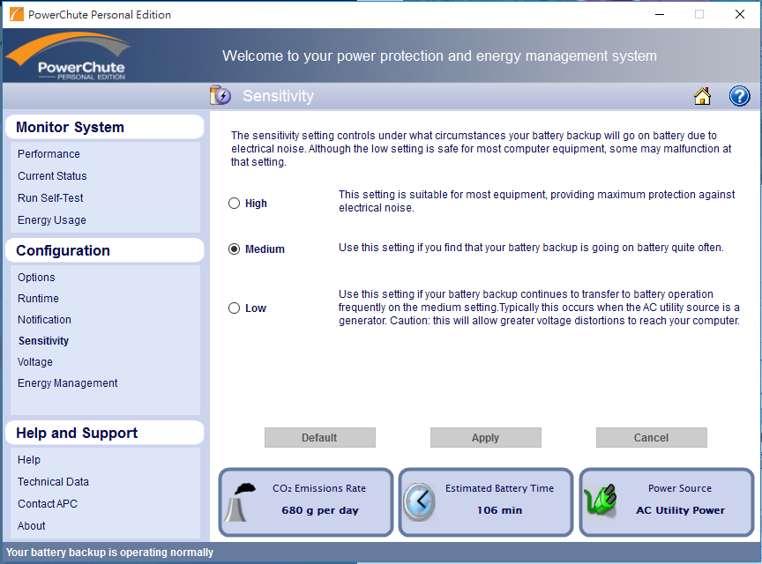Open the About page
Screen dimensions: 762x564
pyautogui.click(x=31, y=525)
